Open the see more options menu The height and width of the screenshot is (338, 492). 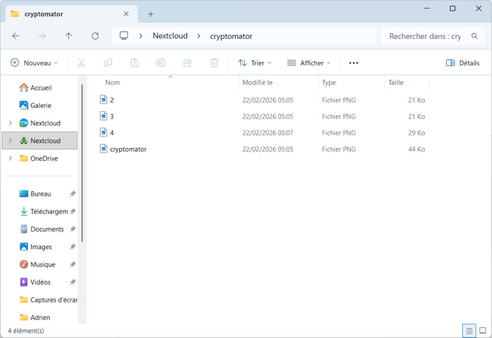353,62
